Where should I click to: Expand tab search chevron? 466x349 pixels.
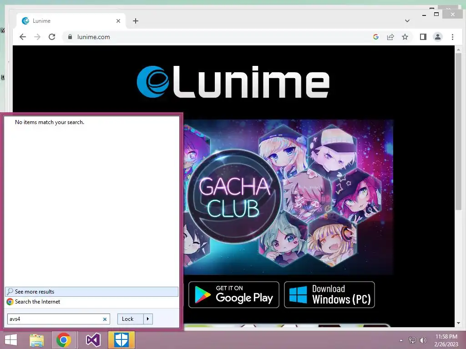[x=407, y=21]
